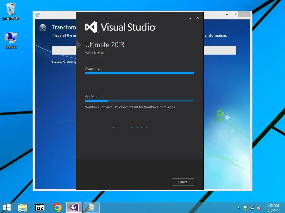Open the Windows Start button

pos(7,207)
